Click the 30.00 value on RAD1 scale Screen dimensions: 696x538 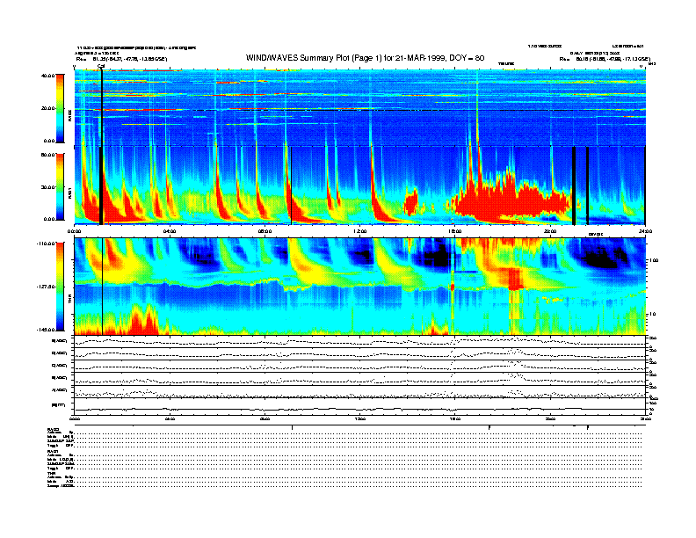pyautogui.click(x=47, y=187)
